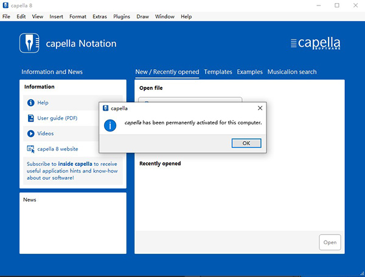Open the Help menu in menu bar
This screenshot has width=365, height=277.
(186, 16)
